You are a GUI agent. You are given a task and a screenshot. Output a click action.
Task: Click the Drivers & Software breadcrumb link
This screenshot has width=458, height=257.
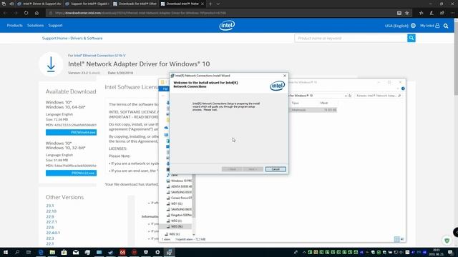point(87,38)
